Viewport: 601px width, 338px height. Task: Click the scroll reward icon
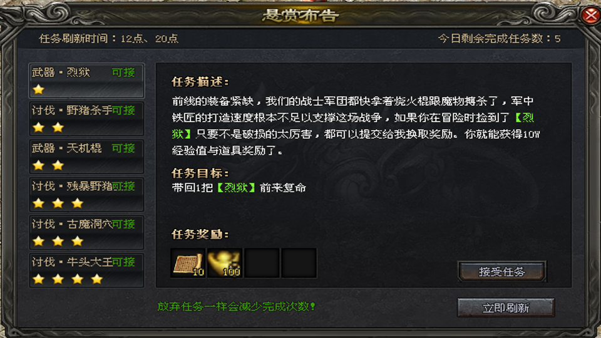point(188,263)
